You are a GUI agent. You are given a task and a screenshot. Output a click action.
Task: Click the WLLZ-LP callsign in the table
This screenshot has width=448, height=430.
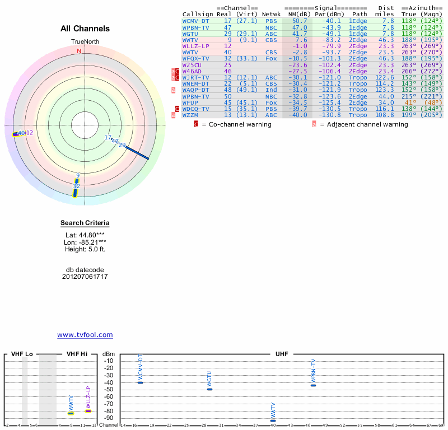(x=195, y=46)
